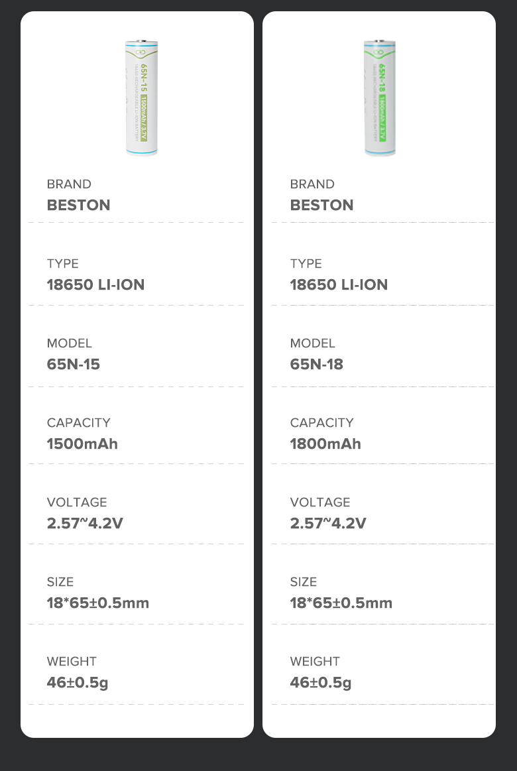Click the 1500mAh capacity value
This screenshot has height=771, width=517.
coord(82,444)
